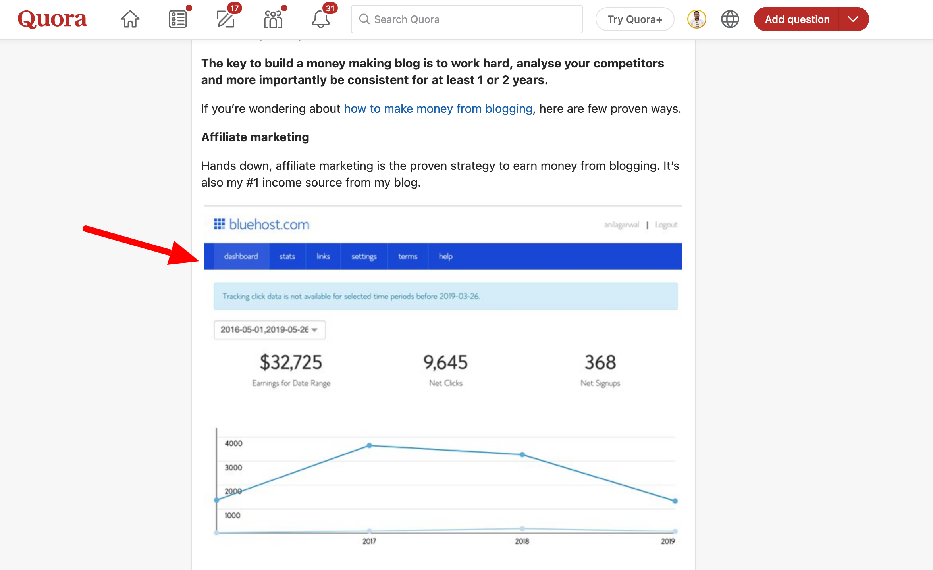Follow the 'how to make money from blogging' link
Viewport: 933px width, 570px height.
tap(438, 108)
